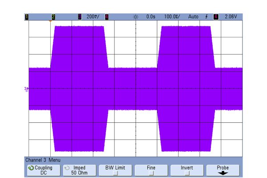The image size is (267, 178).
Task: Click the green rotary icon on Coupling
Action: [30, 168]
